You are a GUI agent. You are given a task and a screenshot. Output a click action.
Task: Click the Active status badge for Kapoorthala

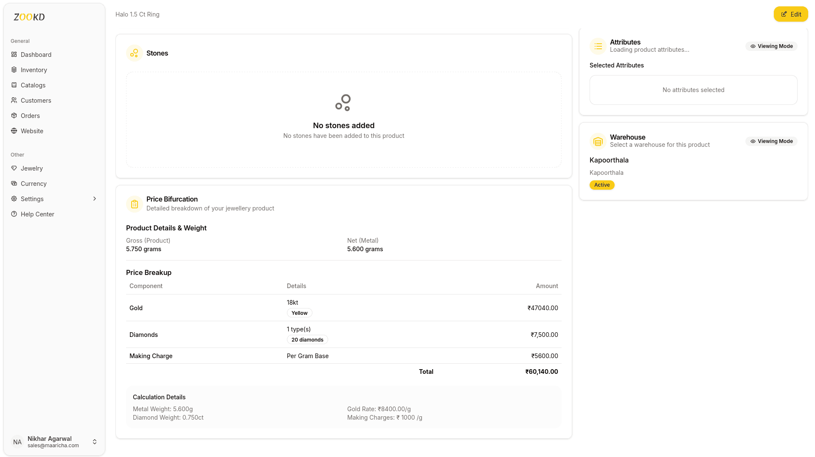tap(602, 185)
